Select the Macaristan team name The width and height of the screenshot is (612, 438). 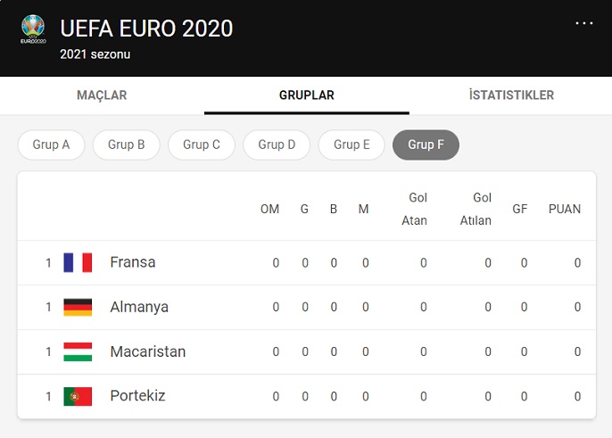(148, 351)
